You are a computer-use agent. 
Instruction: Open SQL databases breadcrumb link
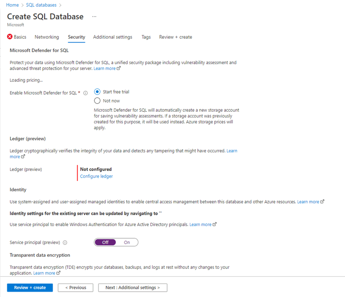pyautogui.click(x=41, y=5)
